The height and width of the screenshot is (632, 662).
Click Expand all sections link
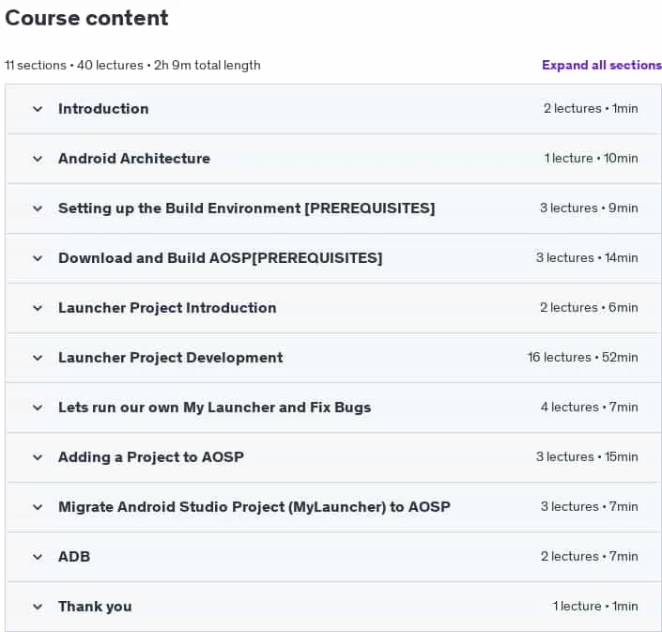click(x=602, y=65)
